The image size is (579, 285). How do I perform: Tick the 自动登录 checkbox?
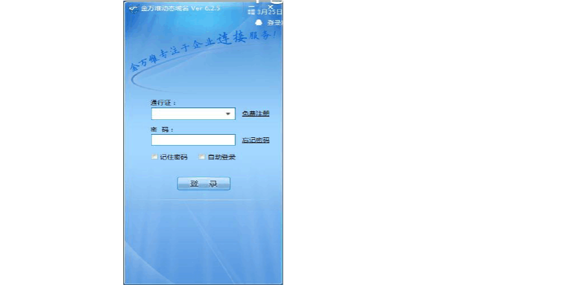click(x=202, y=157)
